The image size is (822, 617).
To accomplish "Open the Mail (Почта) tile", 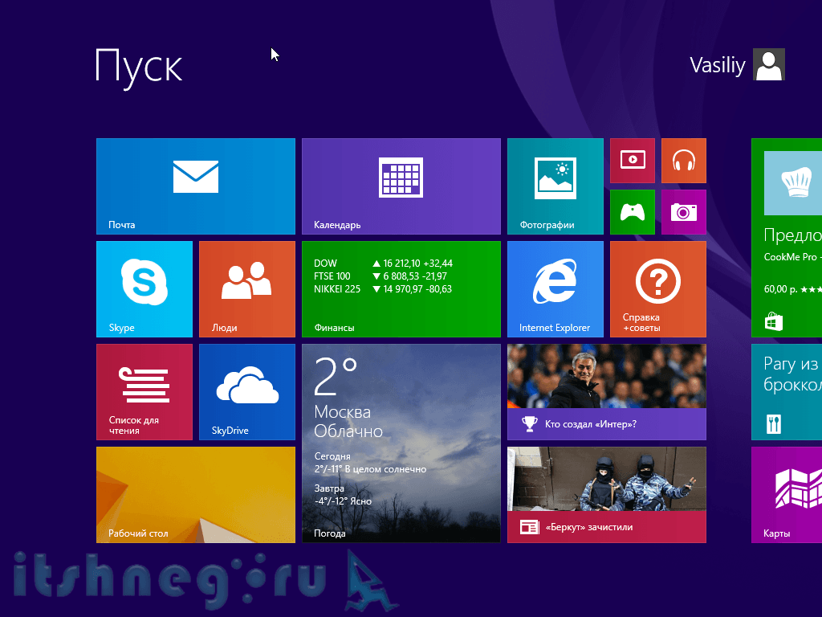I will coord(196,186).
